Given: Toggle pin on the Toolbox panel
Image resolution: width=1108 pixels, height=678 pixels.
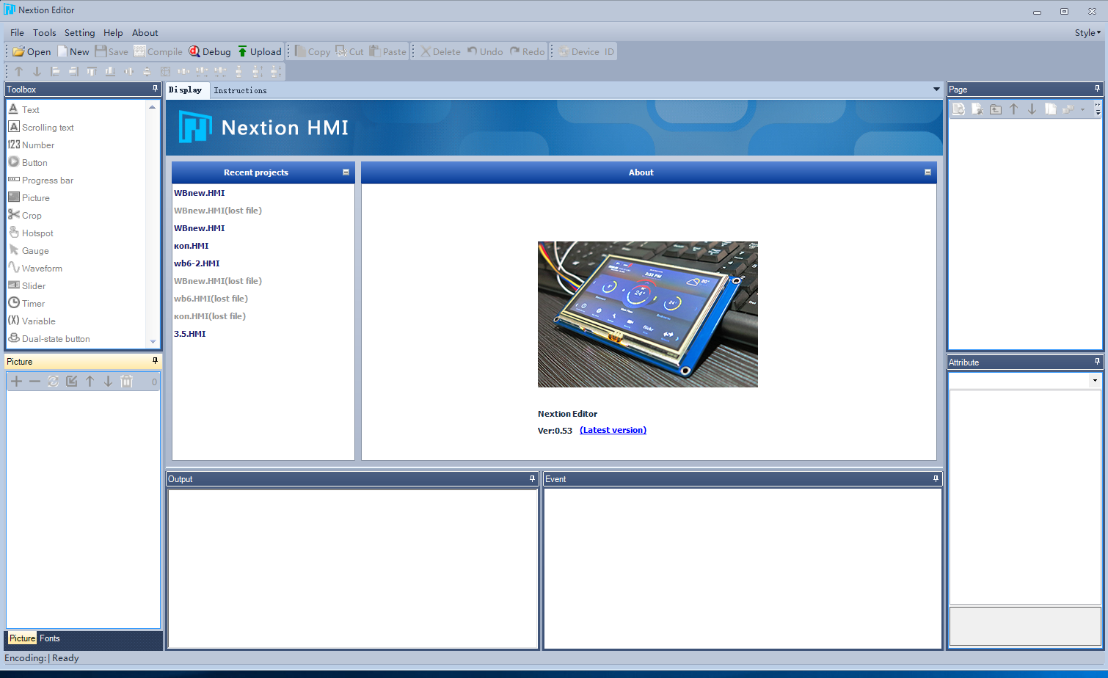Looking at the screenshot, I should click(x=155, y=89).
